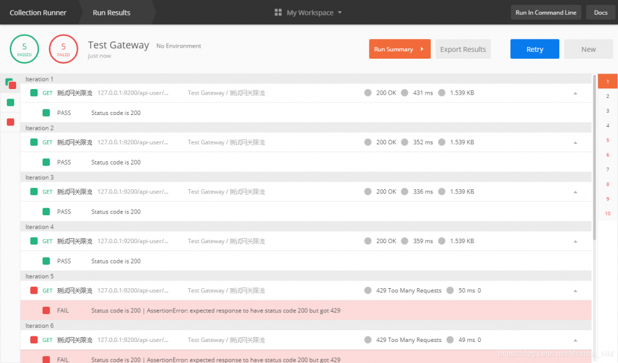Jump to failed iteration 8 in index
Screen dimensions: 618x363
[x=607, y=184]
